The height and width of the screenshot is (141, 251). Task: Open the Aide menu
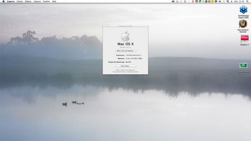[54, 1]
